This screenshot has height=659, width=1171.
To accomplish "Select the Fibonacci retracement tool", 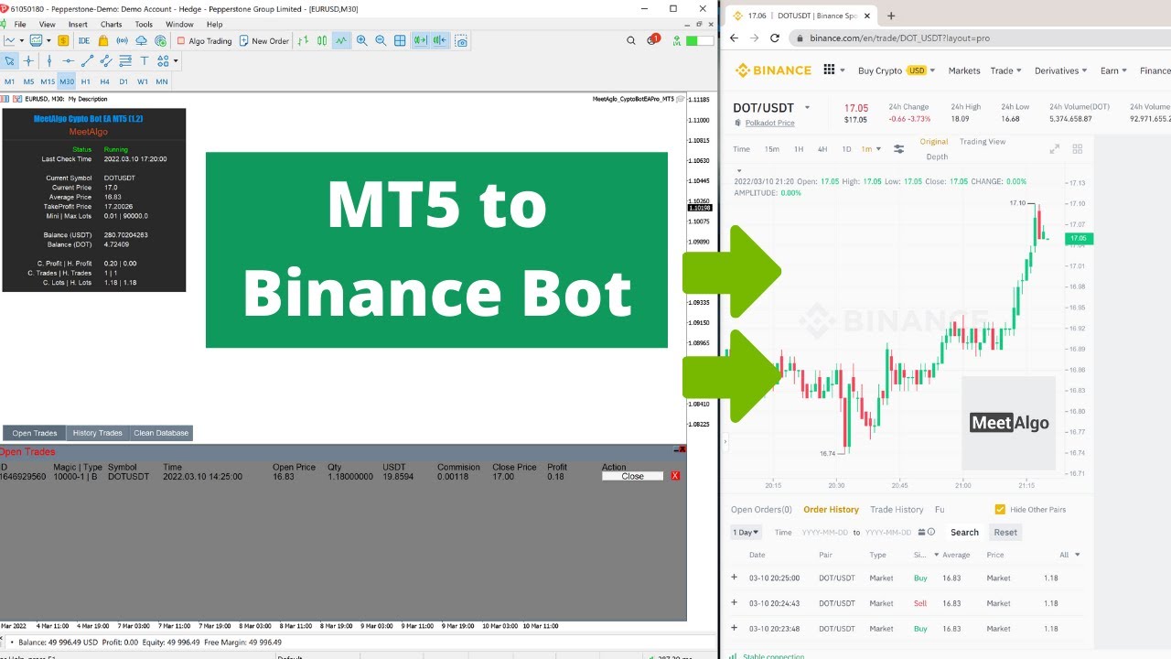I will pyautogui.click(x=125, y=60).
